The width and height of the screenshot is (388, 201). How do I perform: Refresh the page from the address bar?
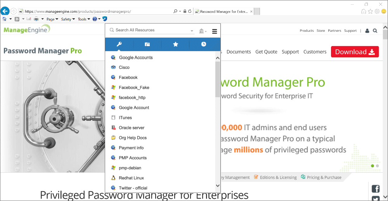[190, 11]
